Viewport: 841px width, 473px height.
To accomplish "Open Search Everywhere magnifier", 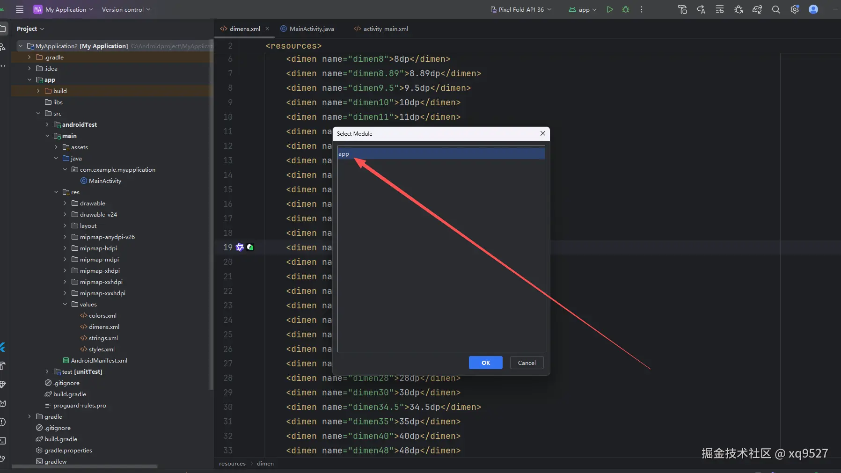I will (776, 9).
